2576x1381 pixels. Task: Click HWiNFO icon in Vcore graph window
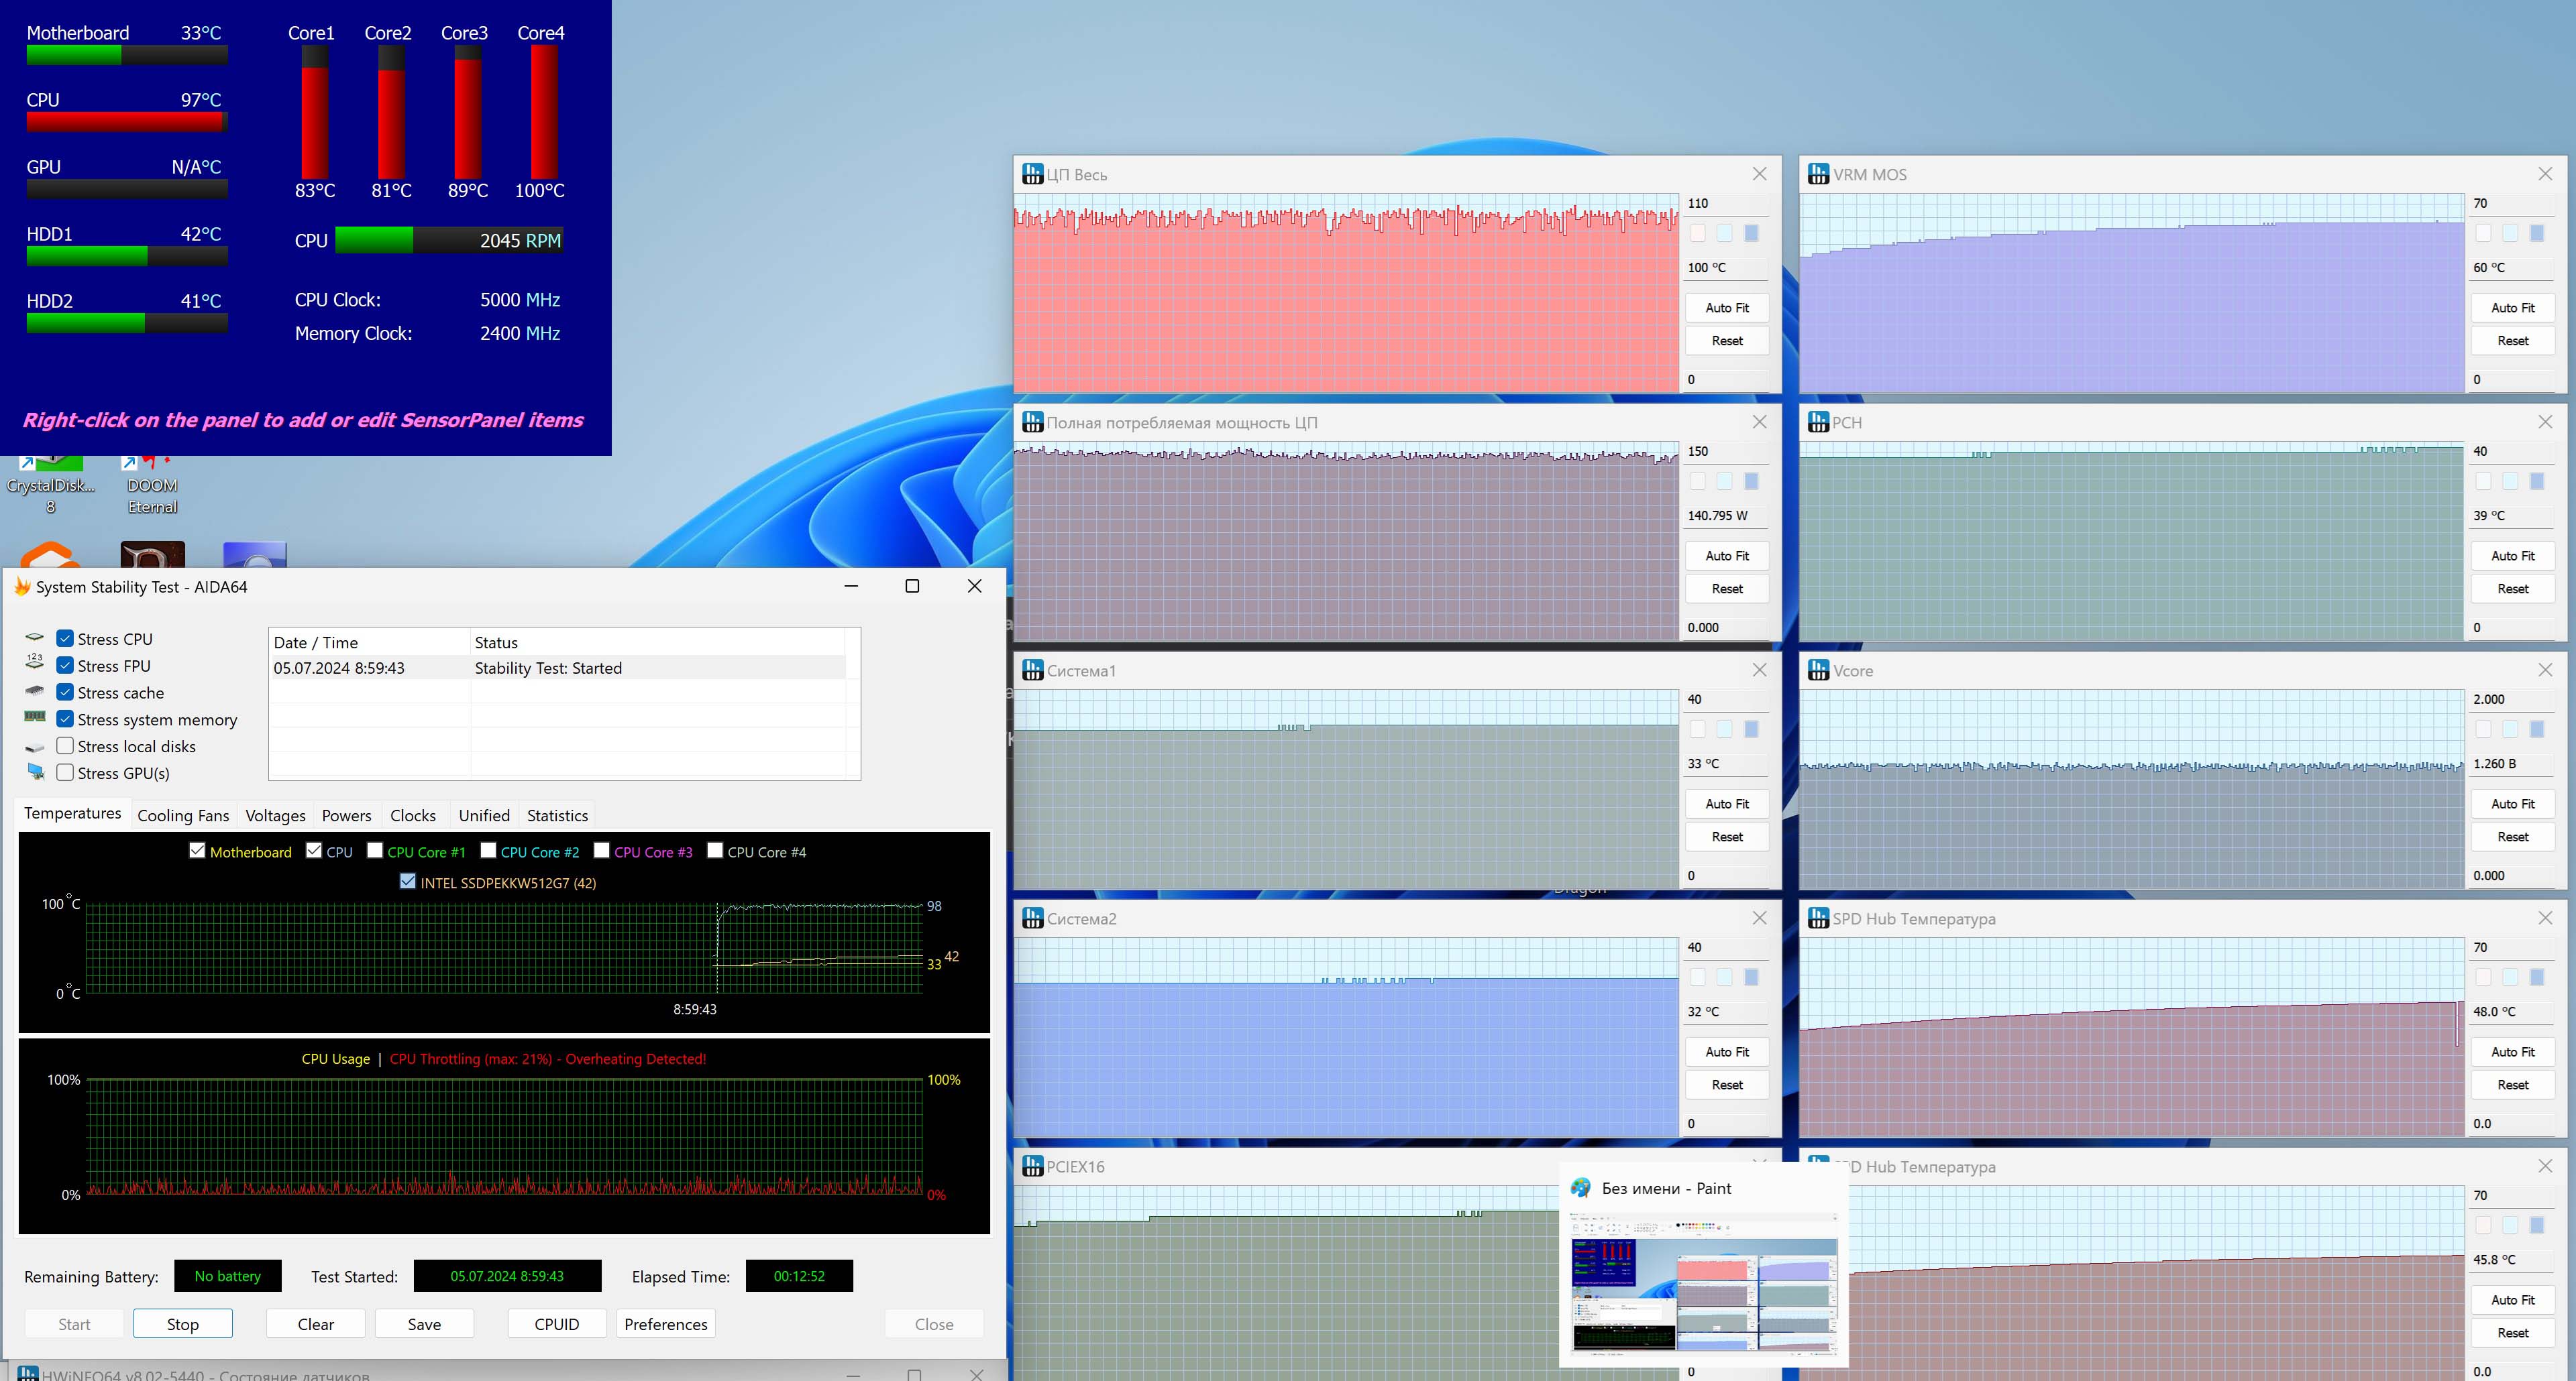pos(1818,670)
